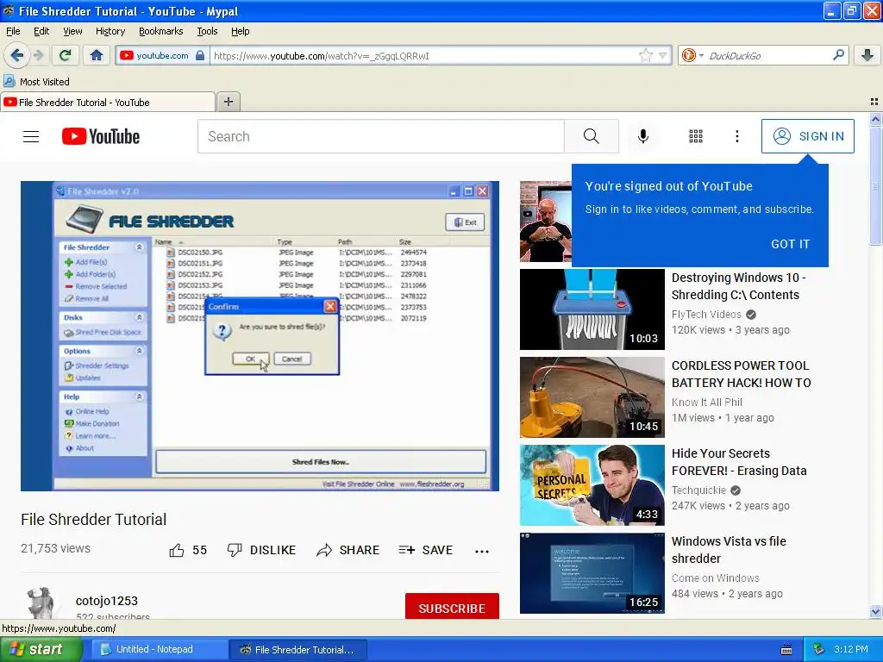Screen dimensions: 883x662
Task: Reload the page with the refresh icon
Action: 66,55
